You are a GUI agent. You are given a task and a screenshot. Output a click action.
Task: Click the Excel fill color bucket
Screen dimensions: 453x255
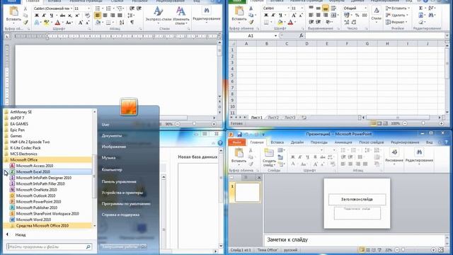pos(280,22)
